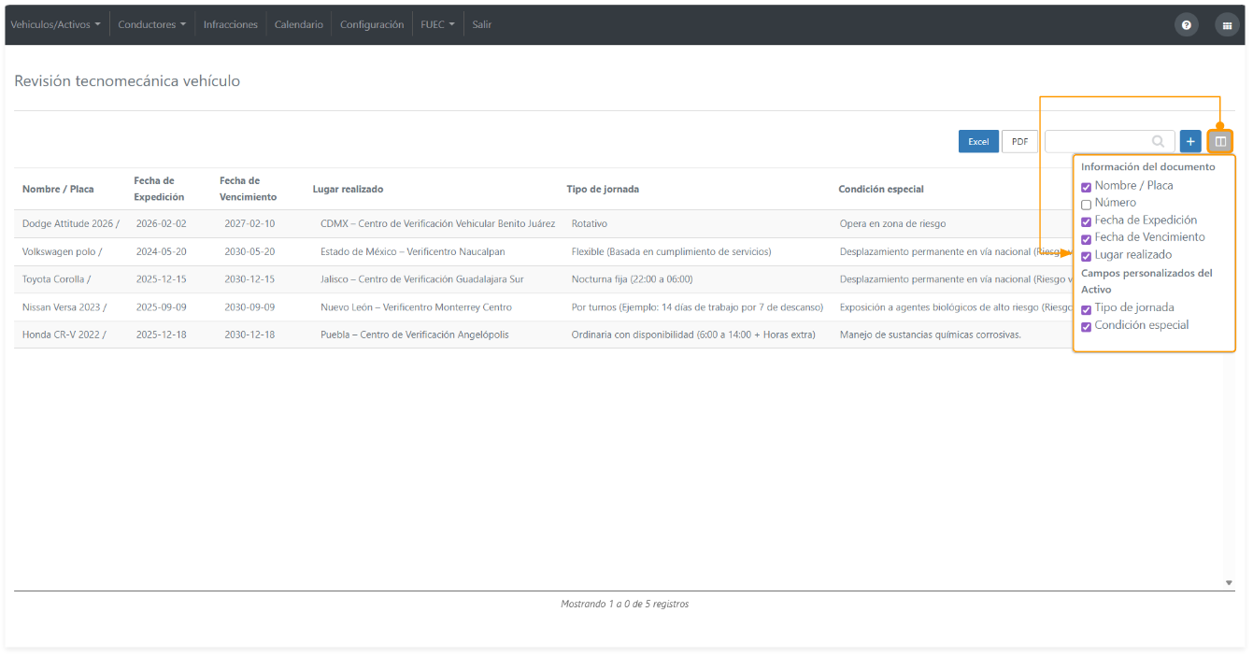
Task: Select the Honda CR-V 2022 row name
Action: tap(64, 335)
